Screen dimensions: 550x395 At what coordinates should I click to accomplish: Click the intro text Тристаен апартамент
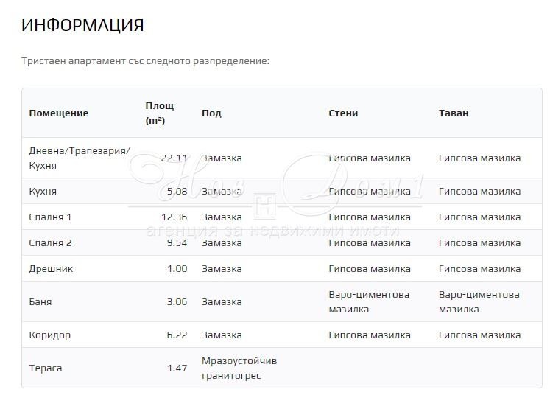pos(145,60)
